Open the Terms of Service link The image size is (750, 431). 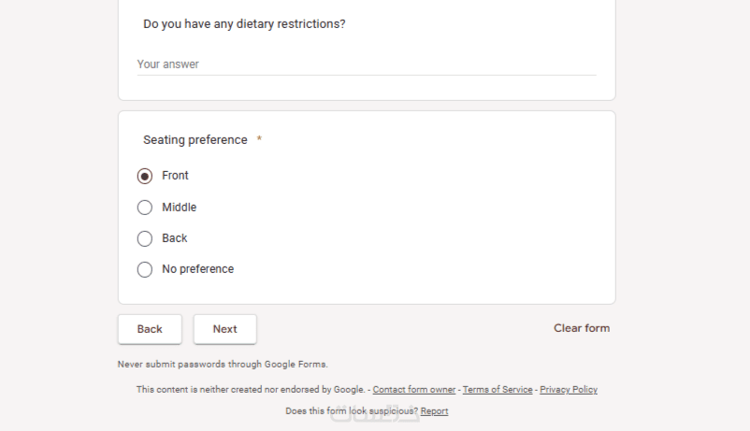498,390
